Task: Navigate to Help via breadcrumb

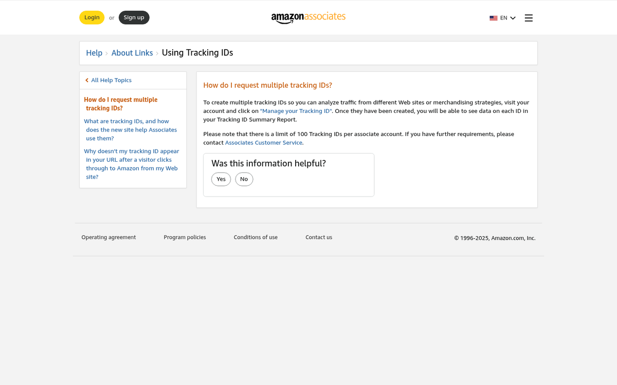Action: point(94,53)
